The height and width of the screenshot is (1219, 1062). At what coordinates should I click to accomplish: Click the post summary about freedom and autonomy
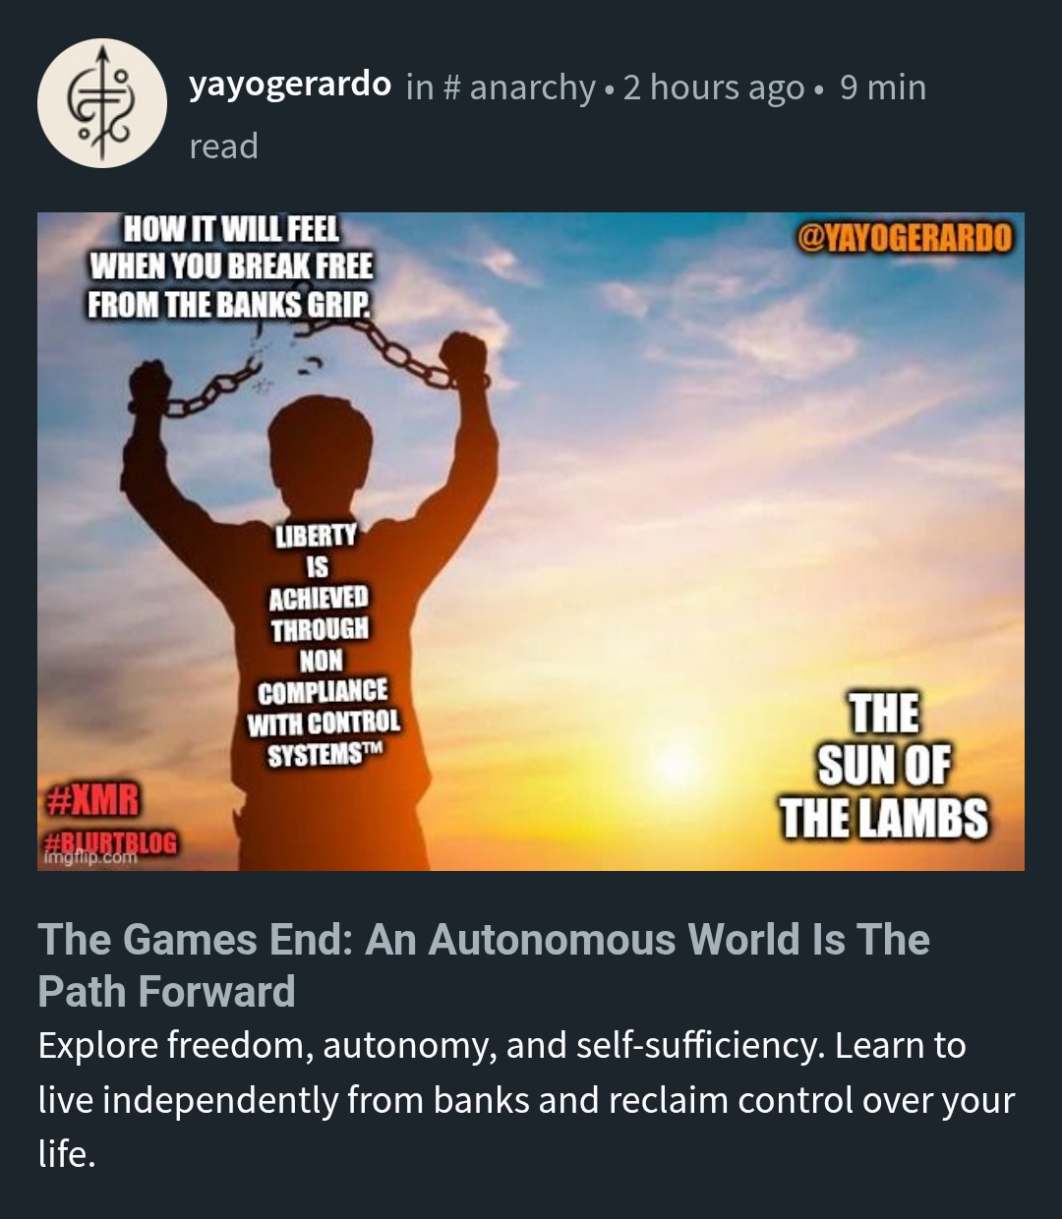point(526,1099)
